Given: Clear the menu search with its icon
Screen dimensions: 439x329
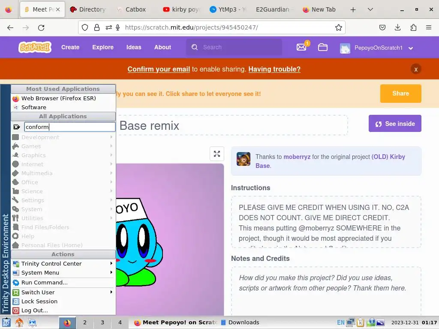Looking at the screenshot, I should click(x=17, y=127).
